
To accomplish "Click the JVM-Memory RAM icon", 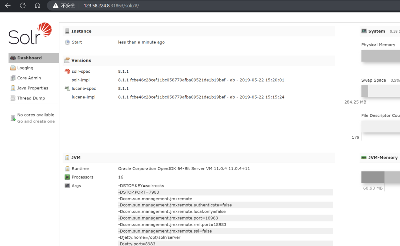I will (364, 158).
